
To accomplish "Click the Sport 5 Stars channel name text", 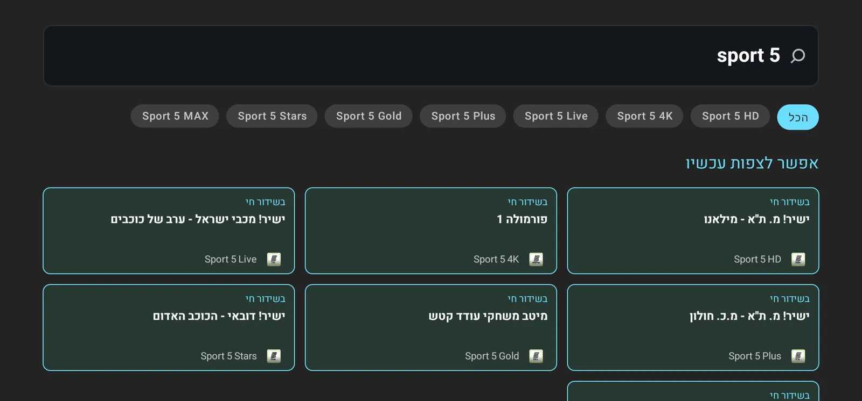I will coord(228,356).
